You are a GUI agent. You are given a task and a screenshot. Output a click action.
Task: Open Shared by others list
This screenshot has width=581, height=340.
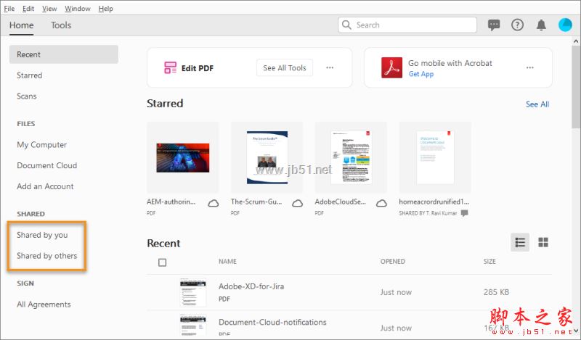(47, 256)
